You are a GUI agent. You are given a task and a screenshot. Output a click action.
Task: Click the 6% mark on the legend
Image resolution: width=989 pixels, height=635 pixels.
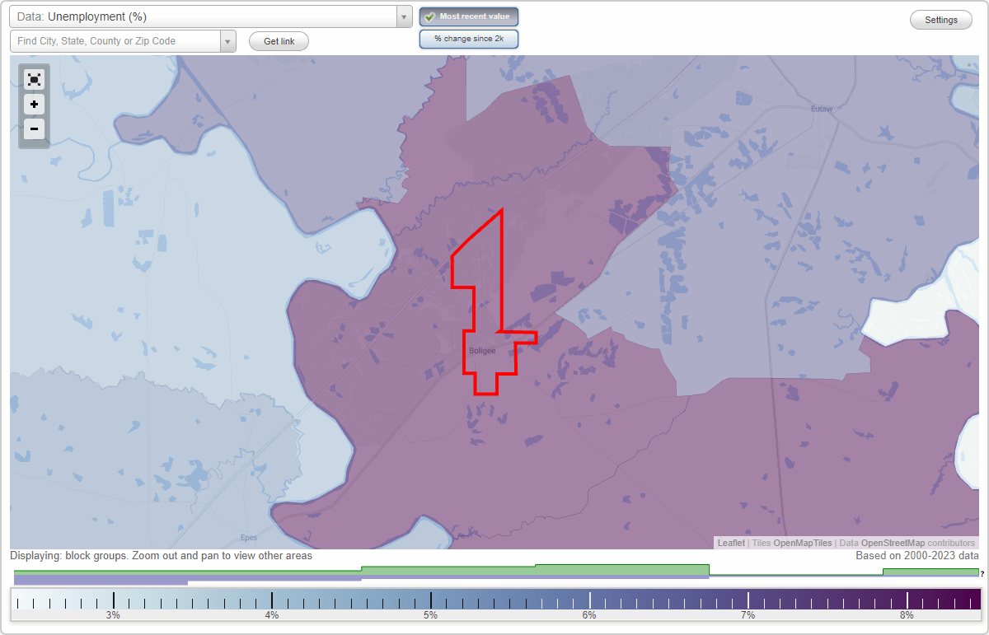coord(589,615)
